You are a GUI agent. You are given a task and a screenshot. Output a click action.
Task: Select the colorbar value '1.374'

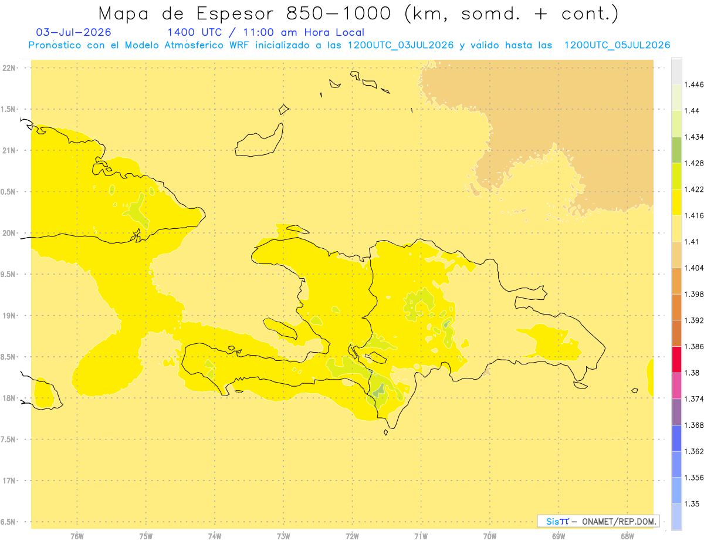695,399
